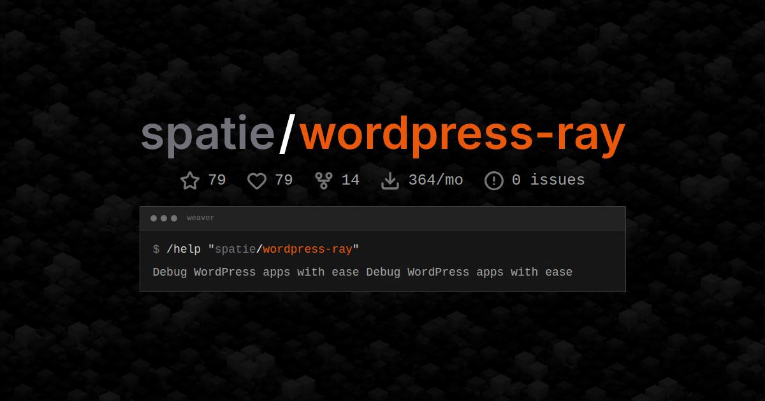Click the spatie organization name
Screen dimensions: 765x401
(x=207, y=134)
